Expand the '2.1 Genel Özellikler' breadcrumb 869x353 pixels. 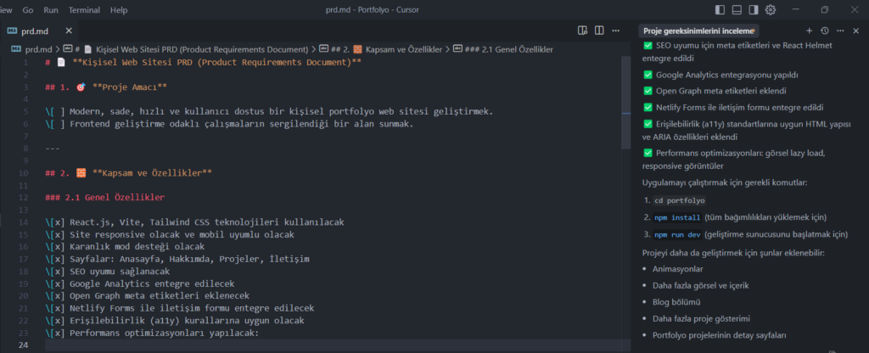(x=508, y=49)
